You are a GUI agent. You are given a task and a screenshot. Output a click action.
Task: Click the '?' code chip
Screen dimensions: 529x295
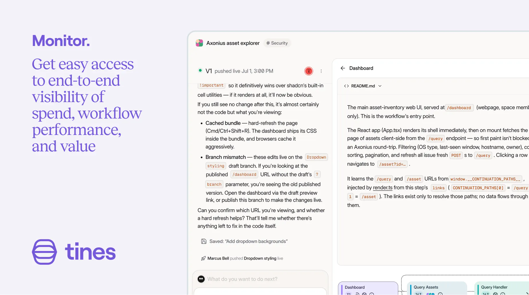click(x=317, y=175)
